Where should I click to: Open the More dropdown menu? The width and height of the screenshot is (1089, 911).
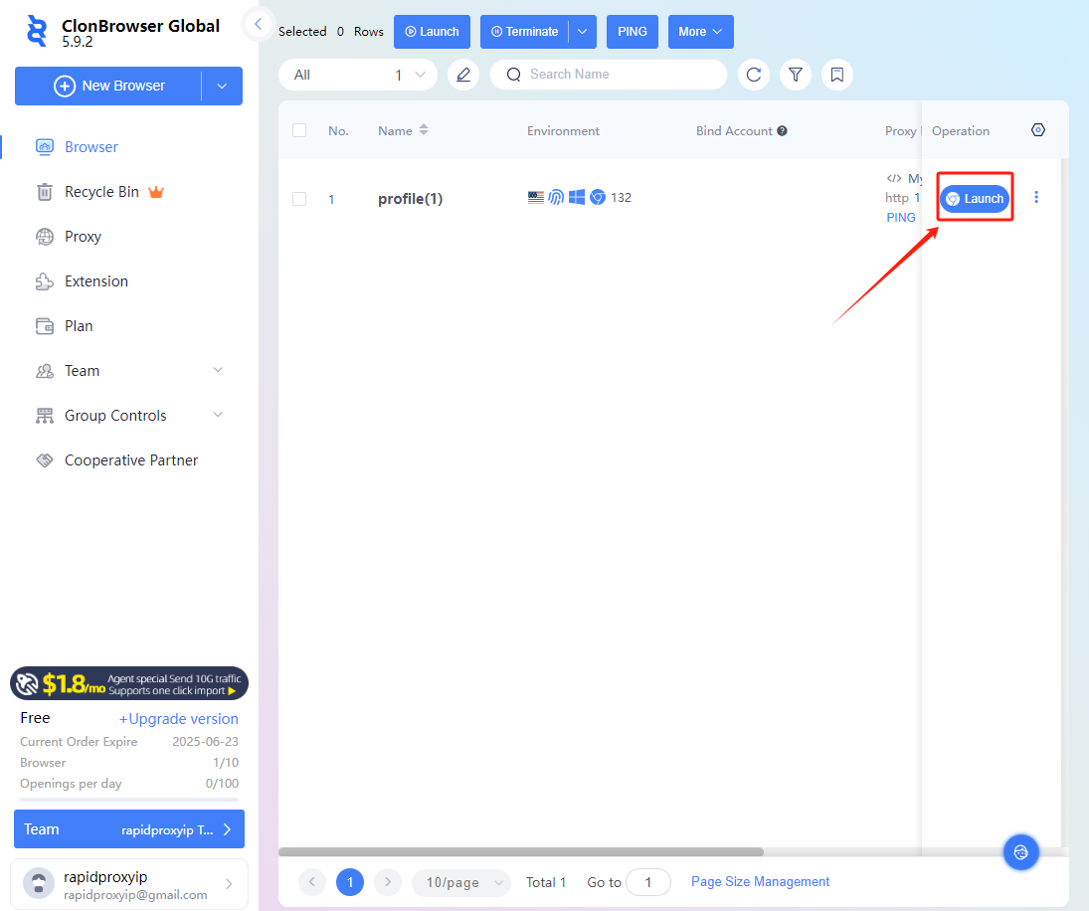click(x=701, y=32)
